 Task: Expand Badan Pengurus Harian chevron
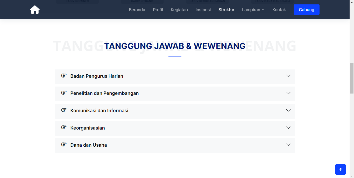[x=288, y=76]
